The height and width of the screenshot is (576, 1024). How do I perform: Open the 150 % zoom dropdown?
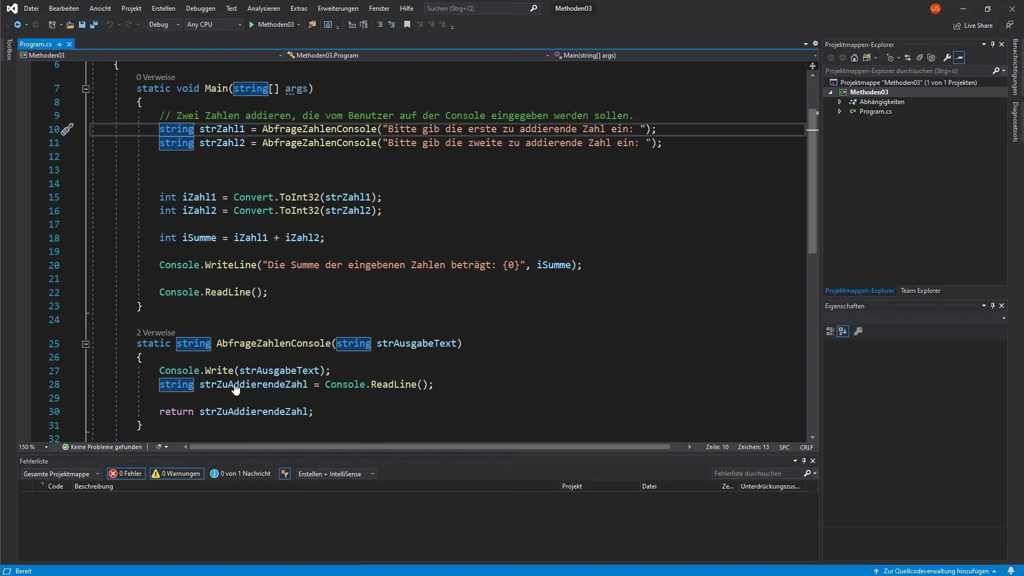point(33,447)
